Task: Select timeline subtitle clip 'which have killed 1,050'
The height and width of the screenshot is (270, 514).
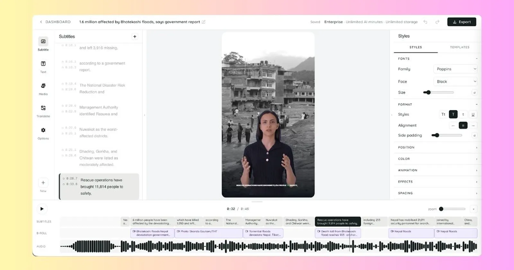Action: [189, 222]
